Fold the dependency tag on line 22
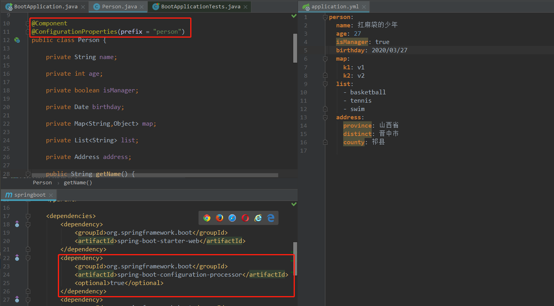554x306 pixels. click(28, 258)
